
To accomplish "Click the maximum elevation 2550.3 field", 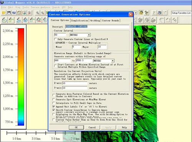I will pos(84,61).
